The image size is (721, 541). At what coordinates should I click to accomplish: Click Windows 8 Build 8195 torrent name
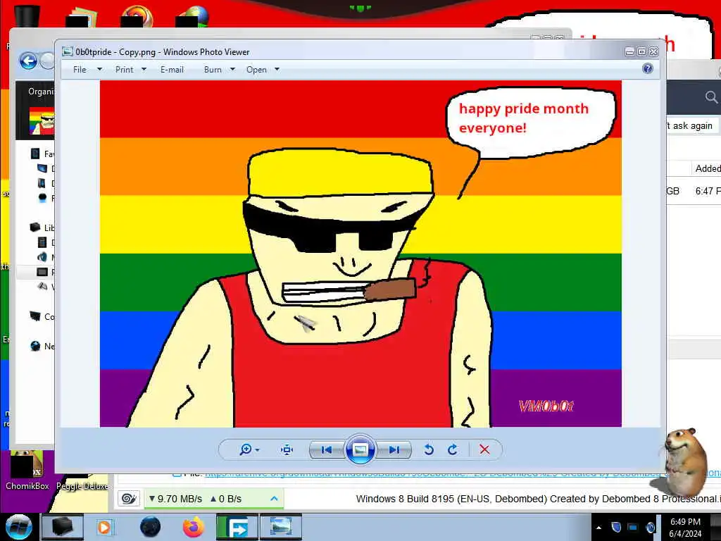[x=538, y=499]
